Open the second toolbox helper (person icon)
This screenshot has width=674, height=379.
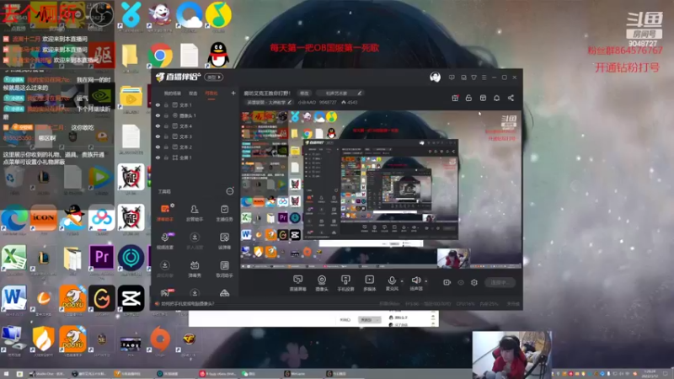[195, 212]
